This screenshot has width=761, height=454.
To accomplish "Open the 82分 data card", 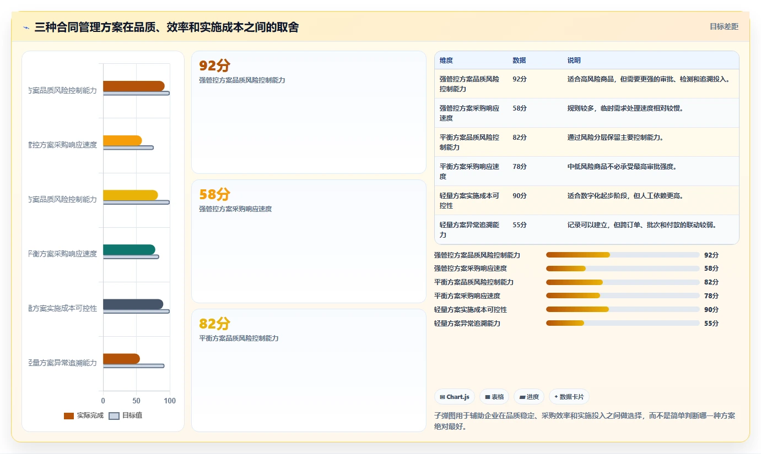I will 309,370.
